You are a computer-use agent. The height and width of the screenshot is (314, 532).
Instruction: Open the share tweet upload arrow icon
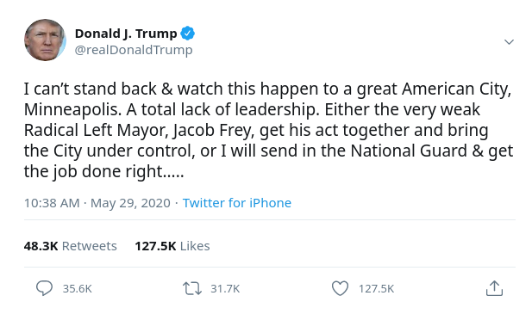(x=494, y=288)
